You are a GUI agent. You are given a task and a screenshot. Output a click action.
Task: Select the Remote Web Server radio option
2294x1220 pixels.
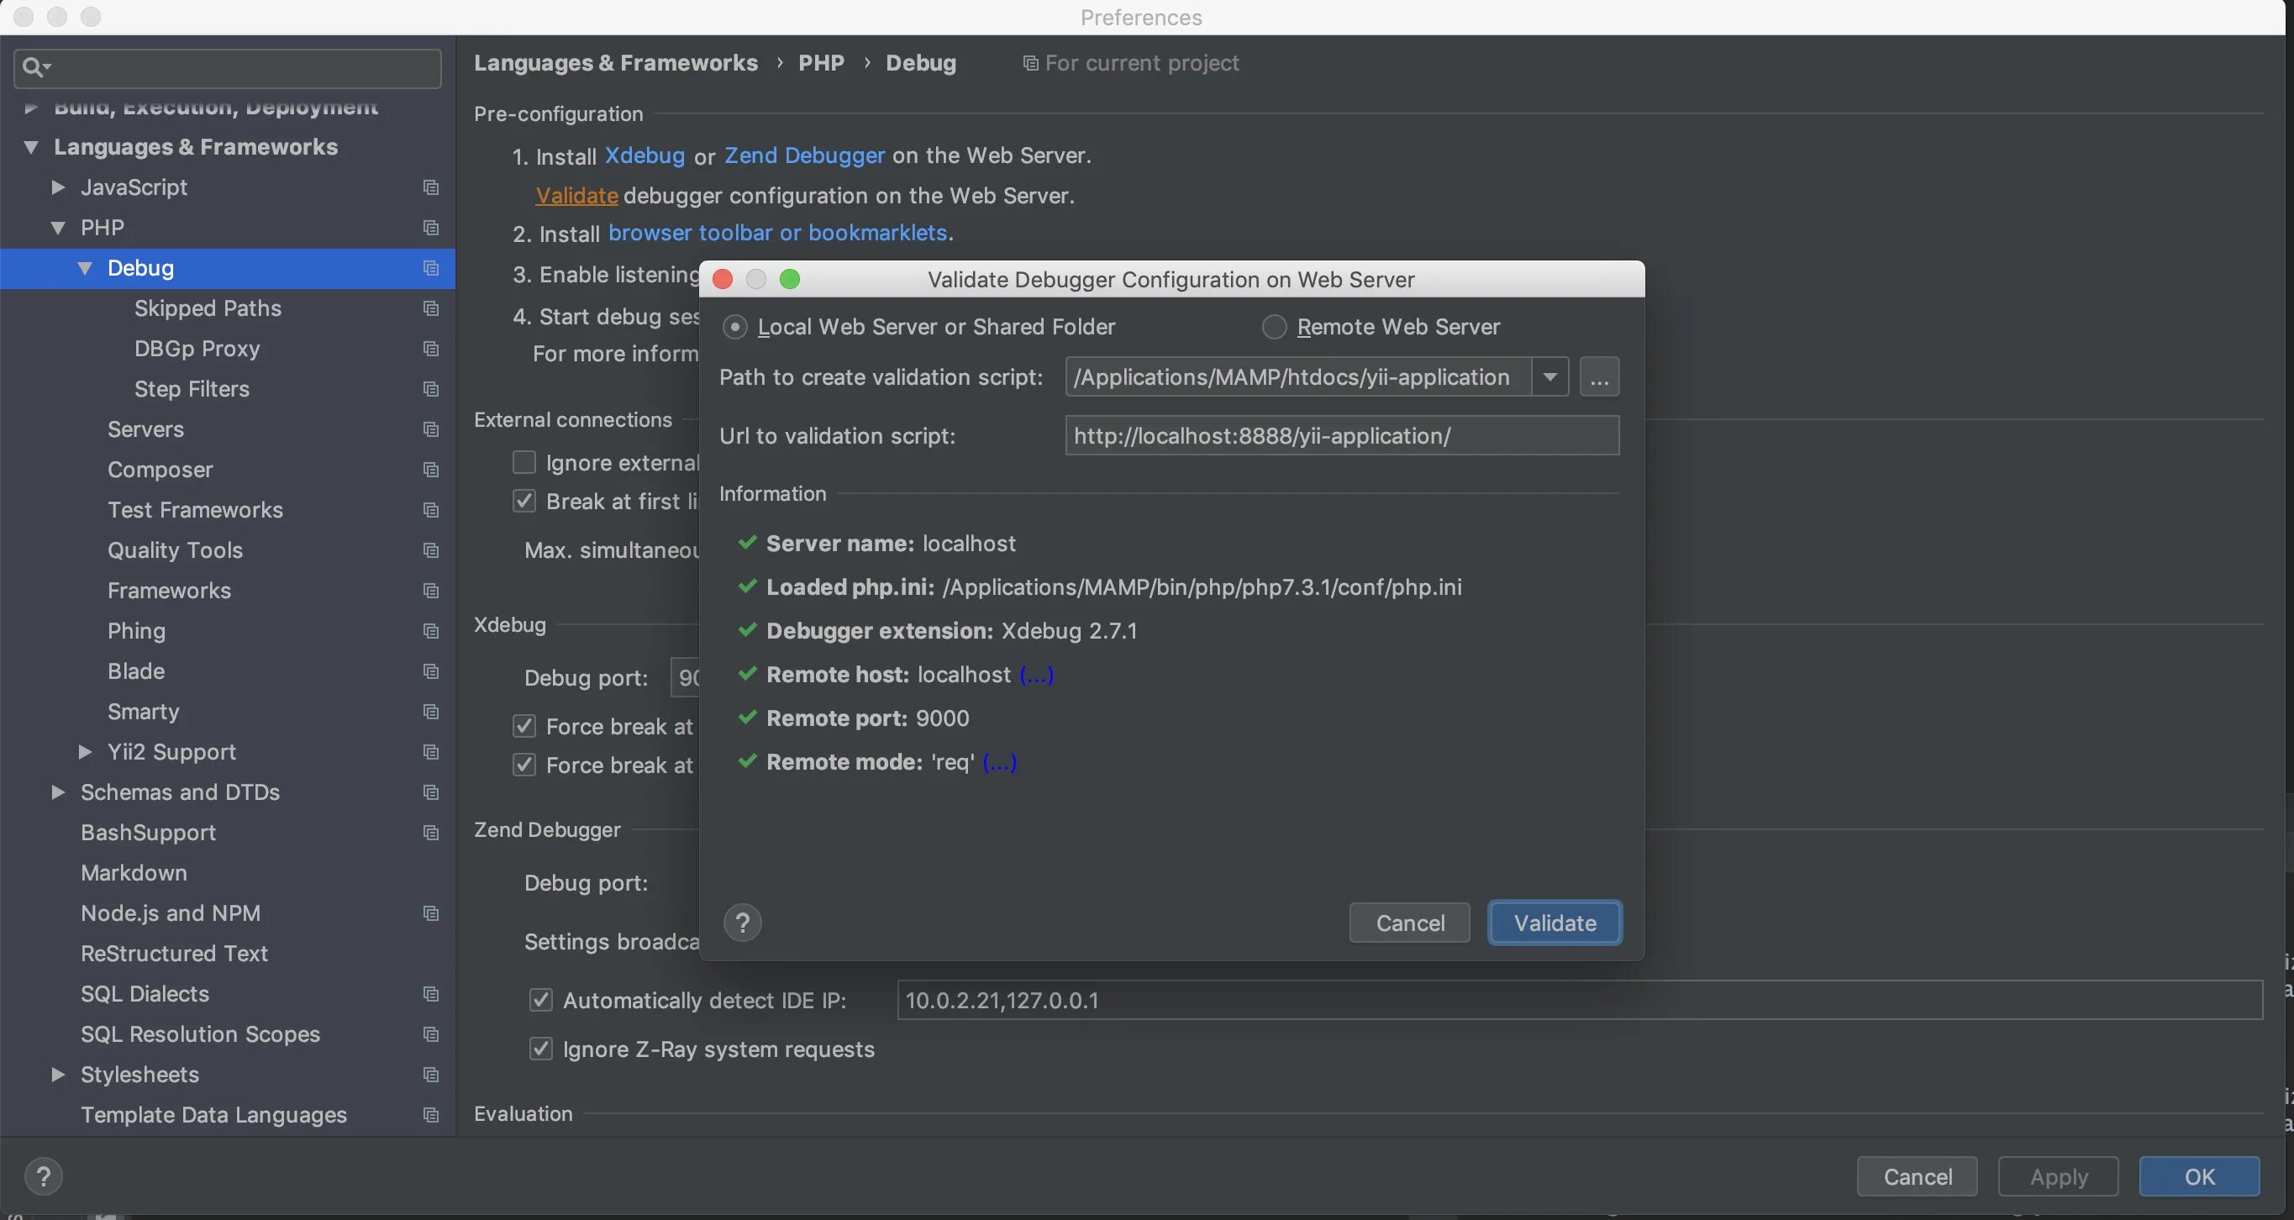click(x=1275, y=327)
